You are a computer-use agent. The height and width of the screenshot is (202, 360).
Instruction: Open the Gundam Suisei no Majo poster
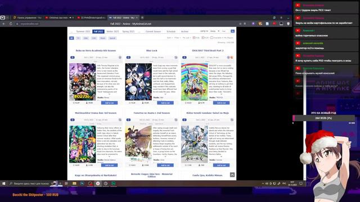tap(195, 144)
